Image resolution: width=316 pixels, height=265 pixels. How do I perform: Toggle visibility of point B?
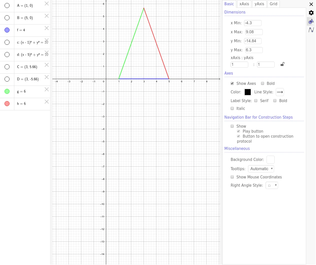[7, 18]
